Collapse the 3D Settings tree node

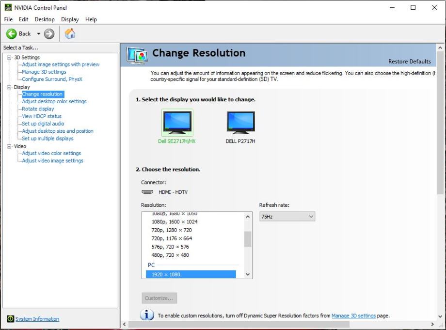10,58
